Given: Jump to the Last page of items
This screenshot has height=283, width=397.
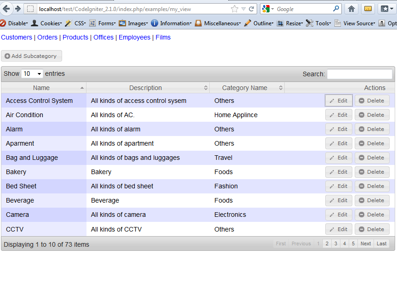Looking at the screenshot, I should 381,243.
